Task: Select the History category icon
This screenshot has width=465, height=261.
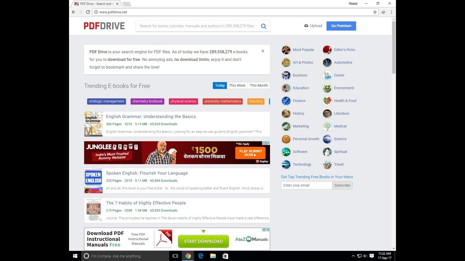Action: click(286, 113)
